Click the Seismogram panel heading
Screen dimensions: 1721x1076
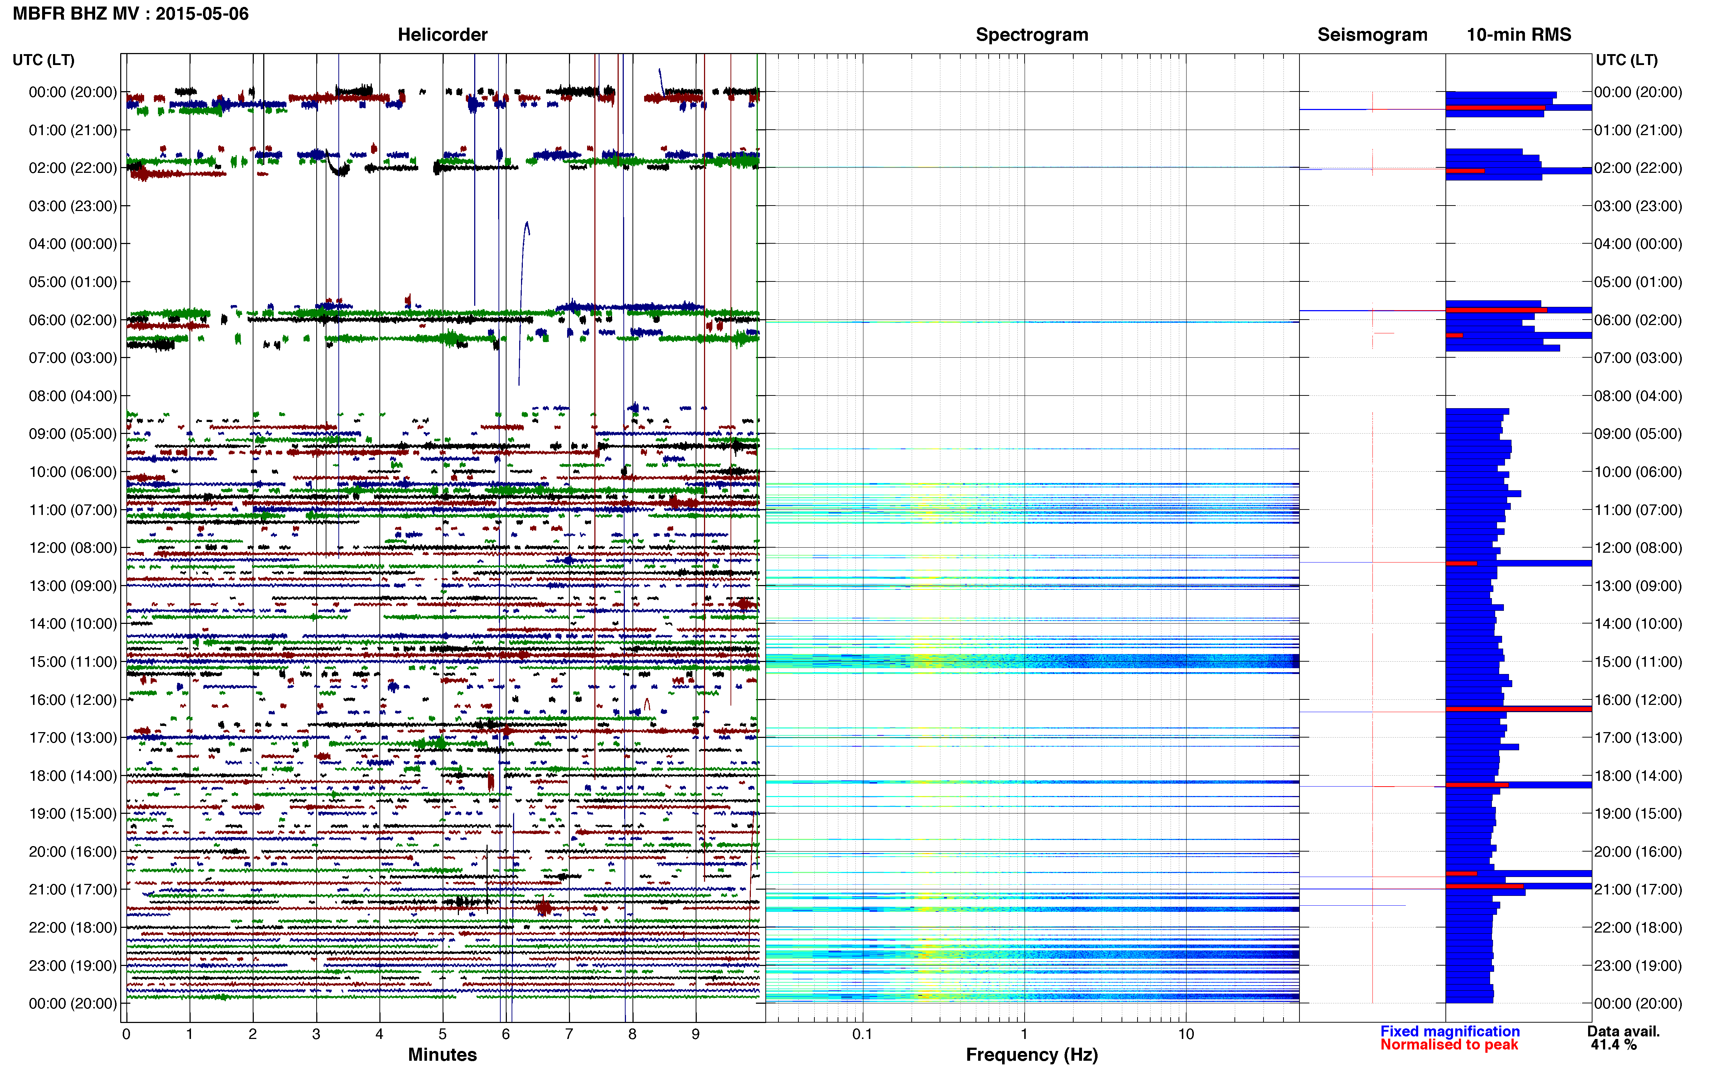point(1372,34)
